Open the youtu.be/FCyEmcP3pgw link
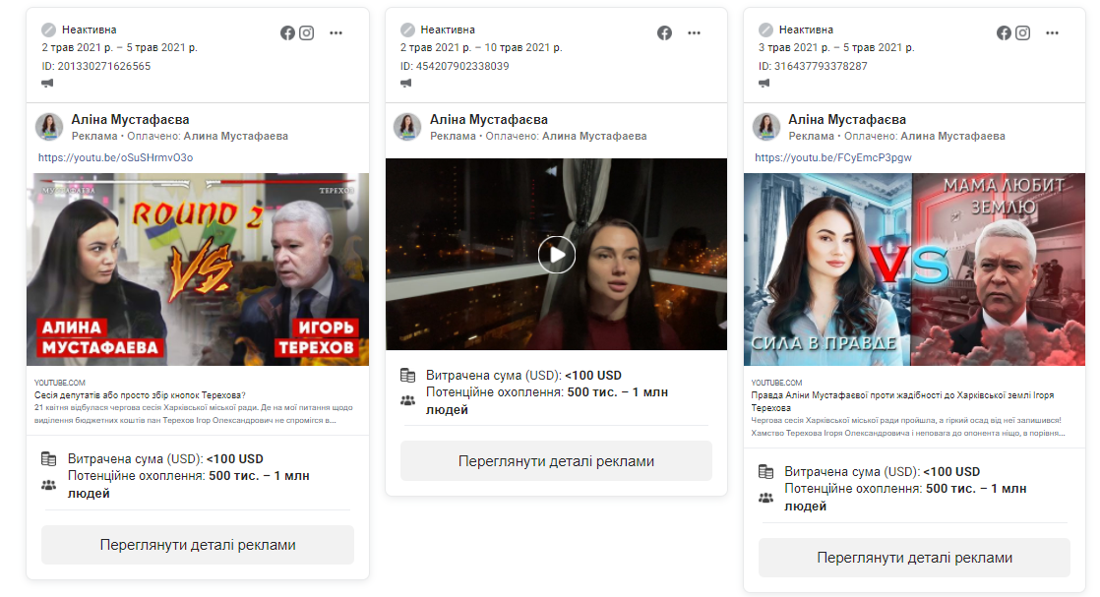Image resolution: width=1100 pixels, height=597 pixels. click(832, 157)
